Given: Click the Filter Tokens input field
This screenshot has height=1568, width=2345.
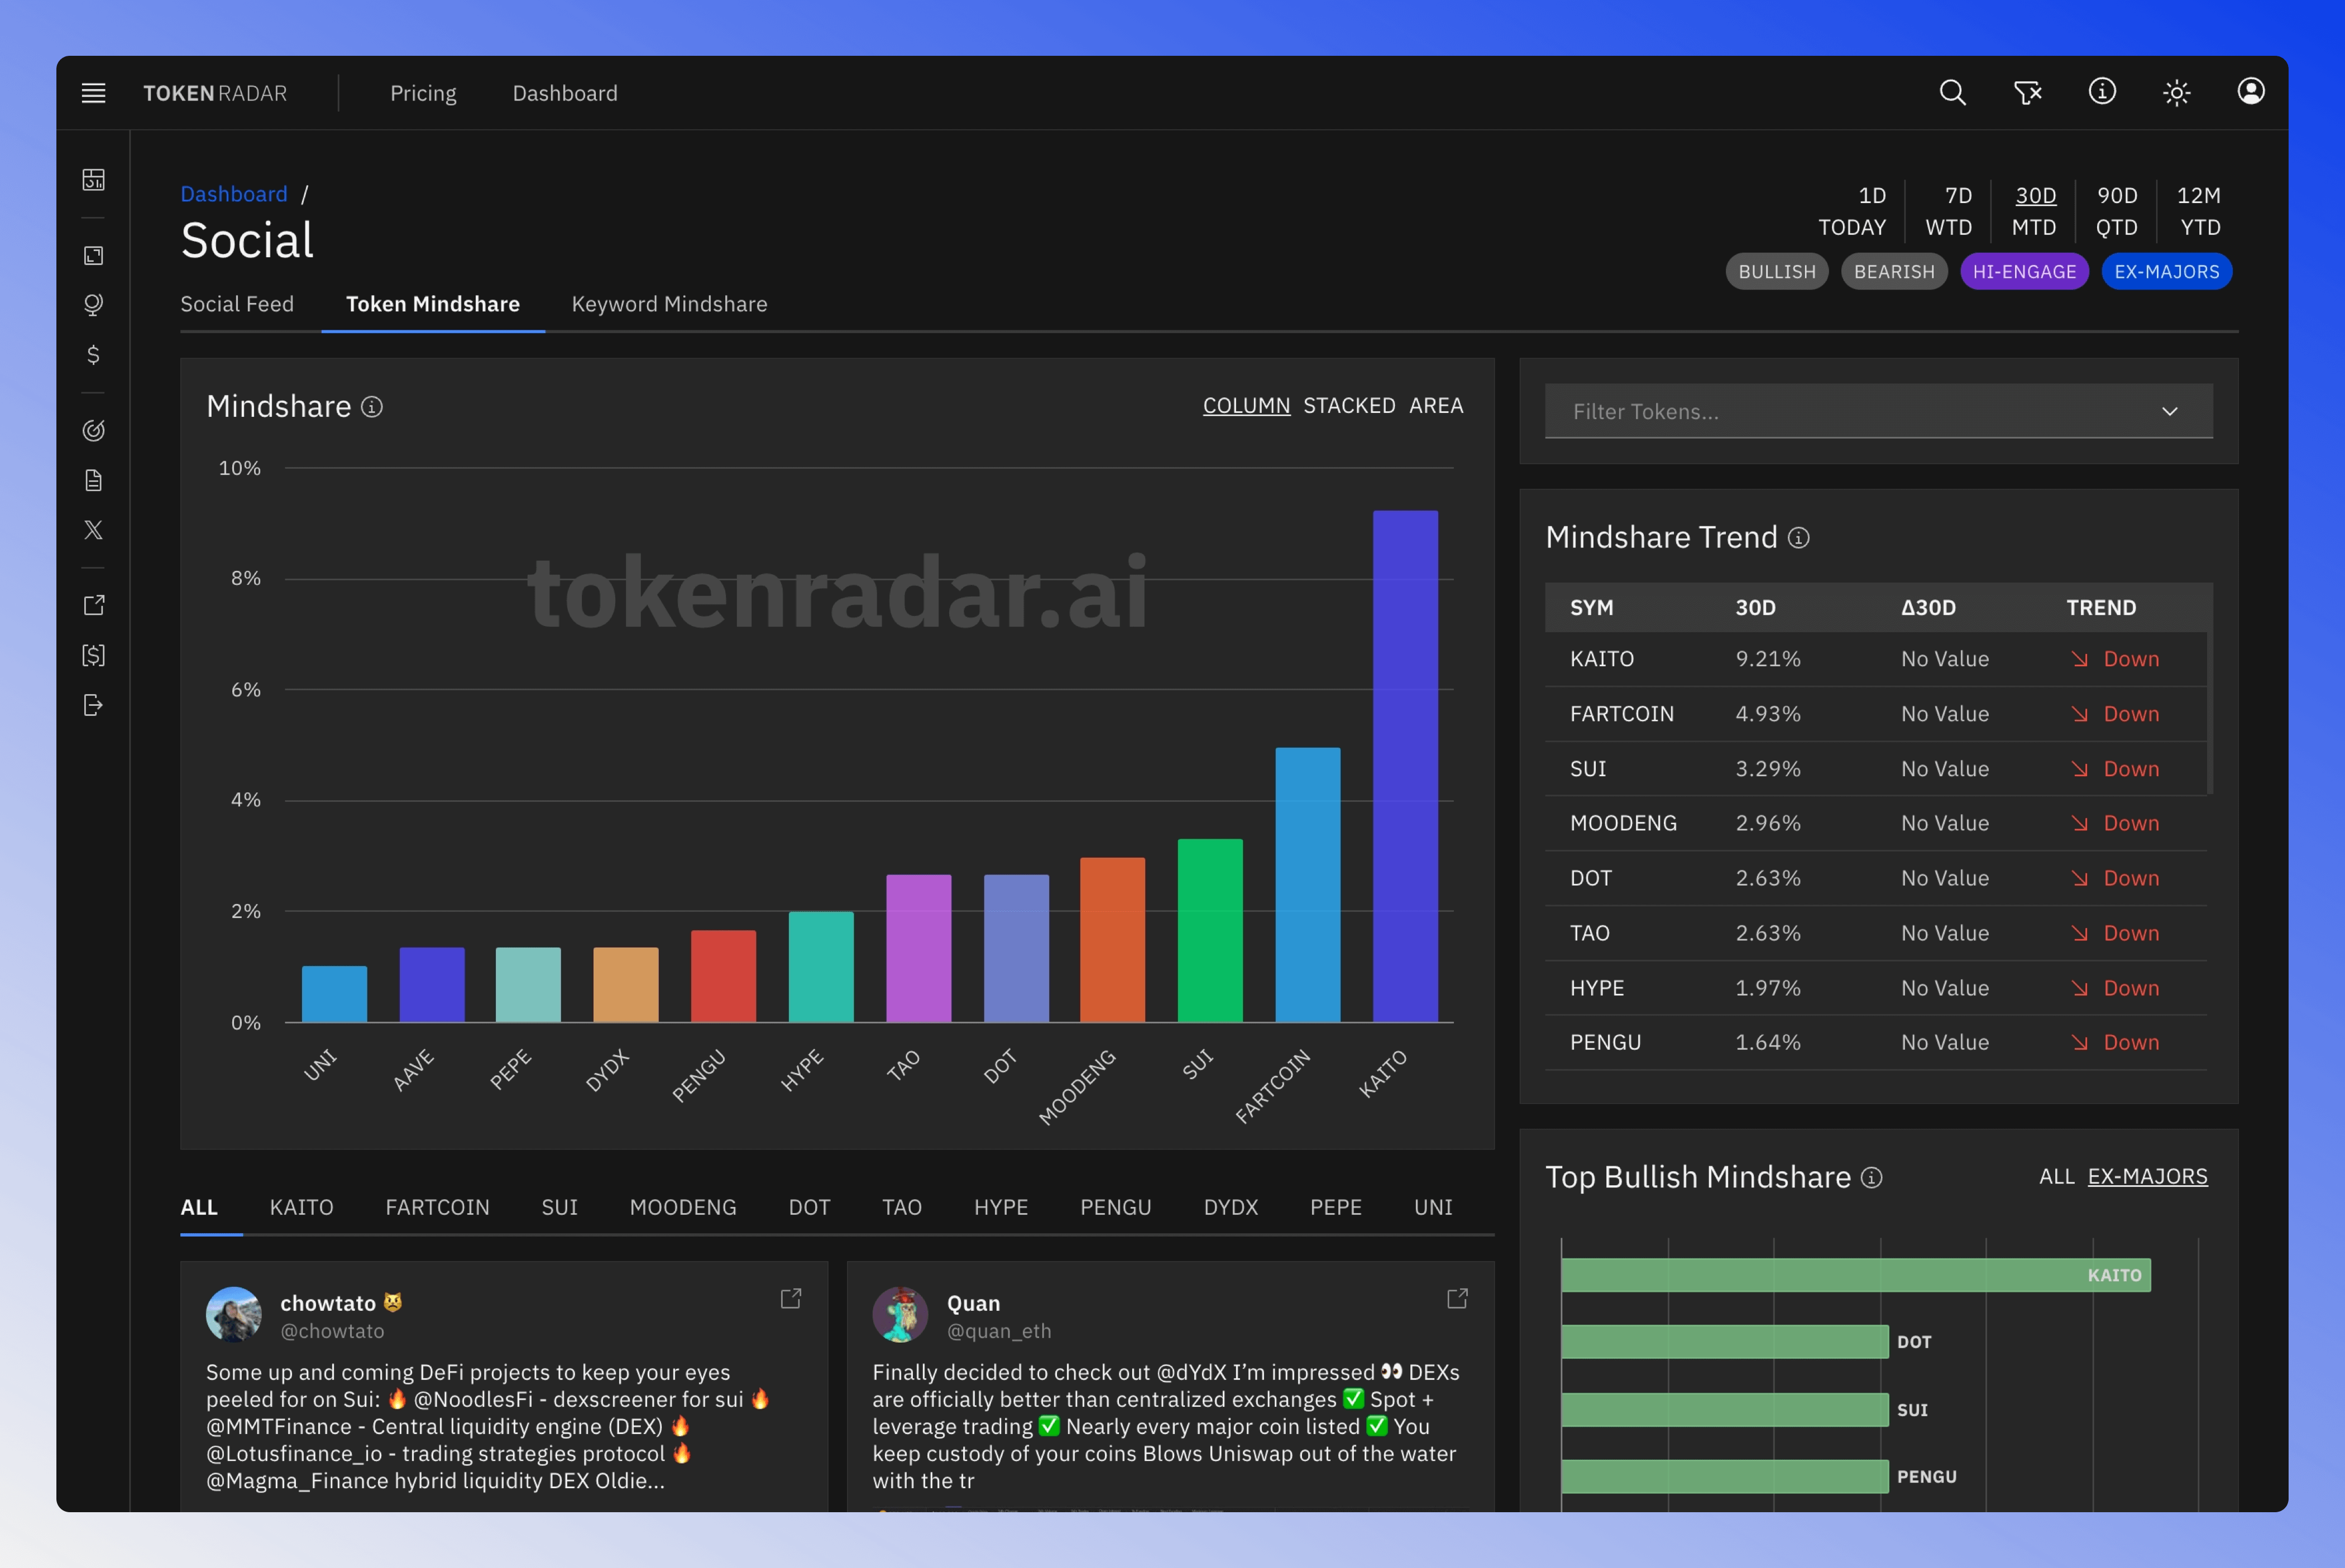Looking at the screenshot, I should (1878, 411).
